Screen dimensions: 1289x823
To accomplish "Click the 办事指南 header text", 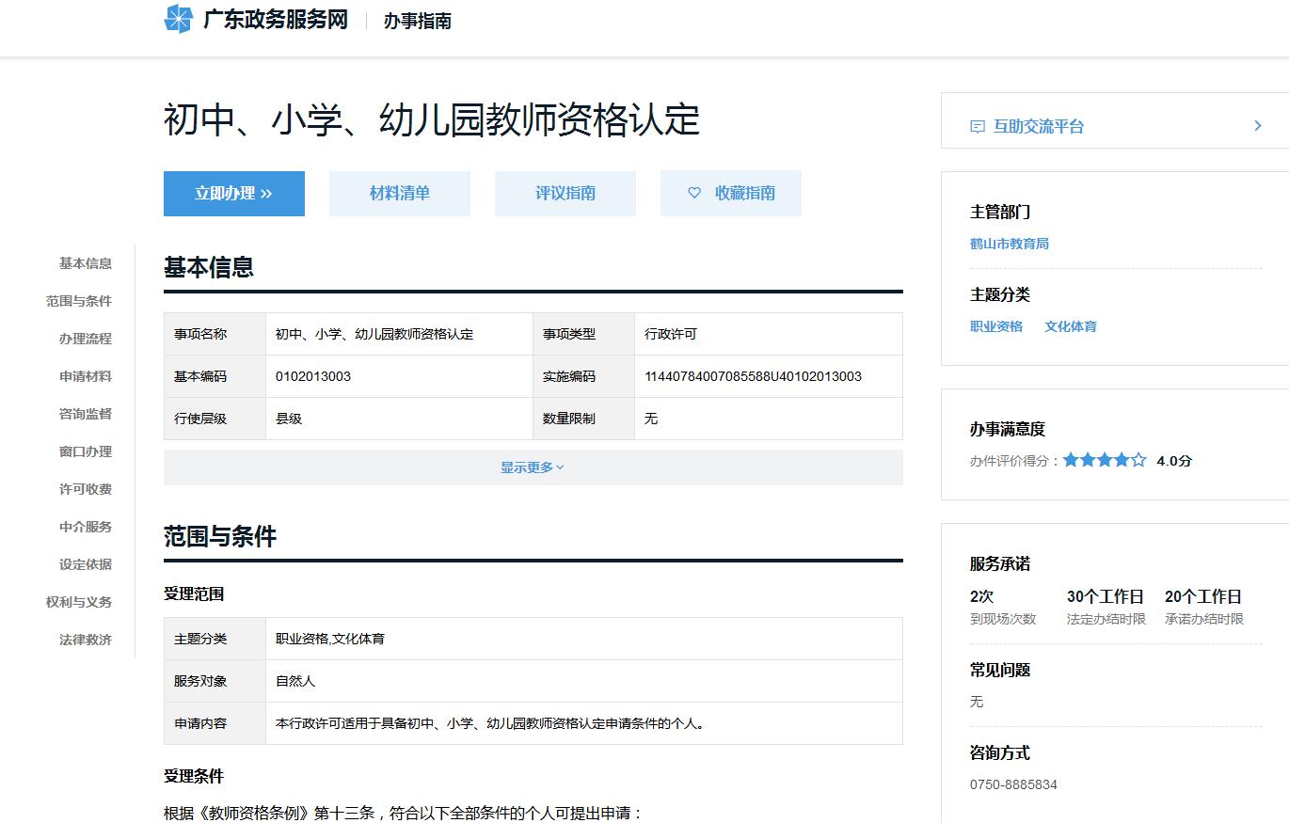I will point(417,21).
